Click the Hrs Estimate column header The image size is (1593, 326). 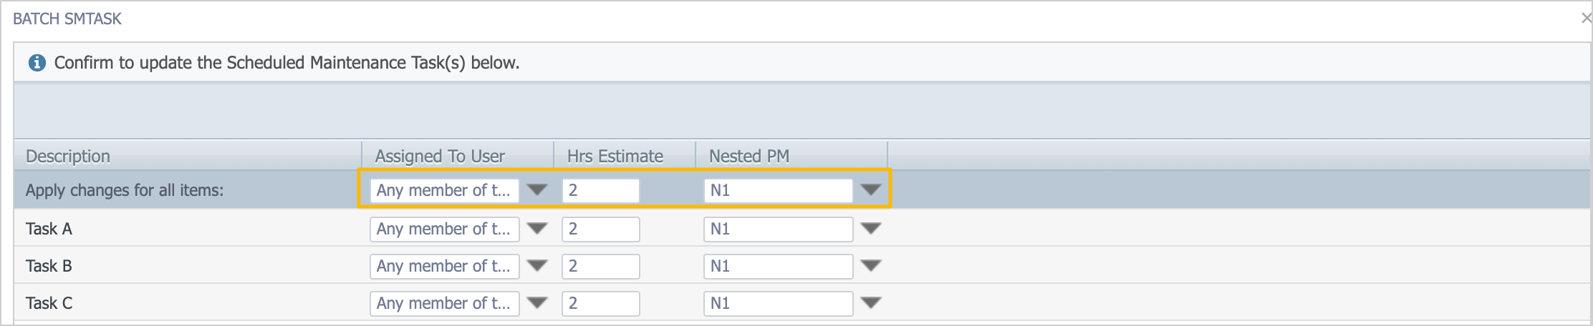[x=615, y=156]
